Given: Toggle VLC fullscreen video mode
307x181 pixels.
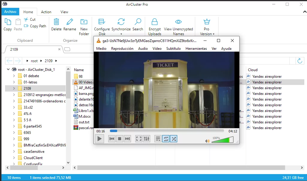Looking at the screenshot, I should pos(139,139).
